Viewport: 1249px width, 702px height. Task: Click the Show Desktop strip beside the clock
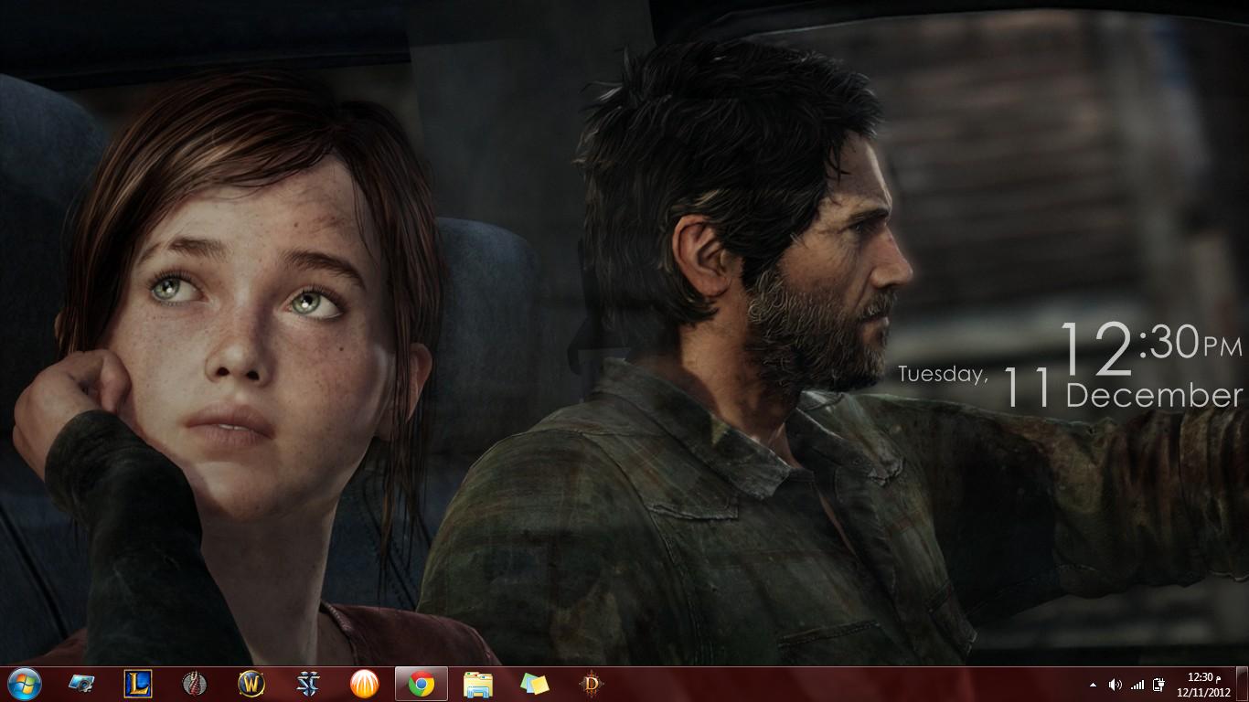[1242, 684]
